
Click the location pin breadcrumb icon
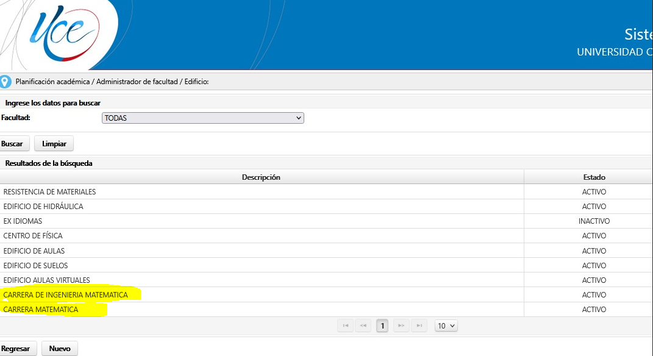[x=5, y=82]
